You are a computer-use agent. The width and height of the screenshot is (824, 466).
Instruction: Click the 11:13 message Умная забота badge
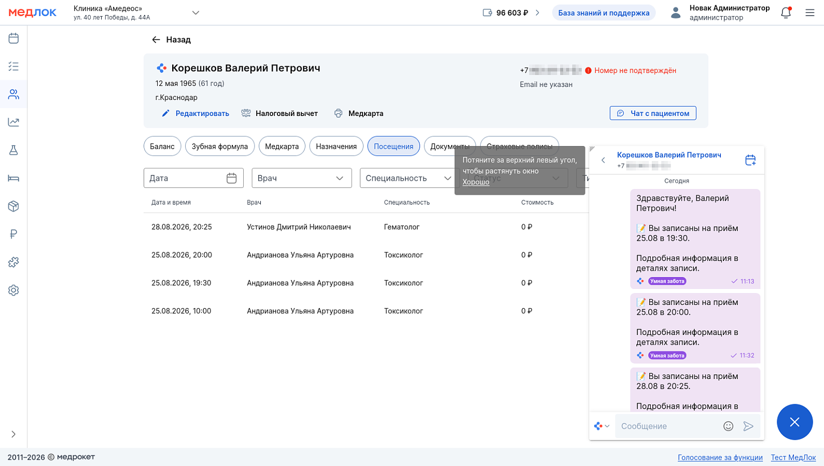click(x=667, y=281)
